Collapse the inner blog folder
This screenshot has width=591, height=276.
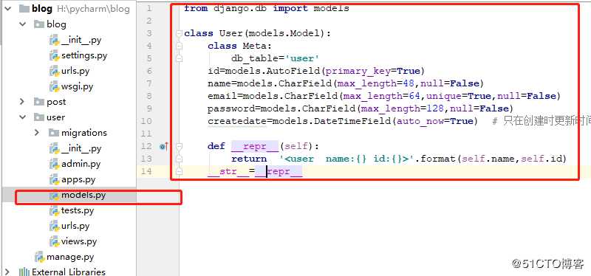23,24
